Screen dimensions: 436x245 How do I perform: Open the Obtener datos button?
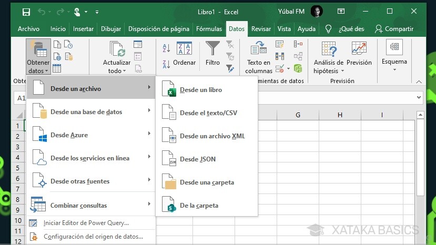(38, 57)
